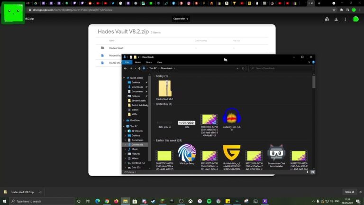
Task: Click the Chrome address bar URL
Action: coord(73,10)
